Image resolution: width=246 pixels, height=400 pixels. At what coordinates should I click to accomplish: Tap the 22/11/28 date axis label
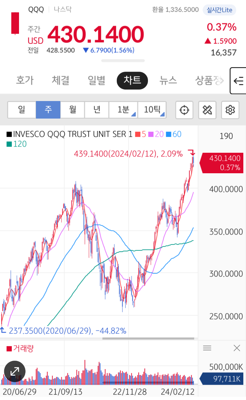coord(130,392)
